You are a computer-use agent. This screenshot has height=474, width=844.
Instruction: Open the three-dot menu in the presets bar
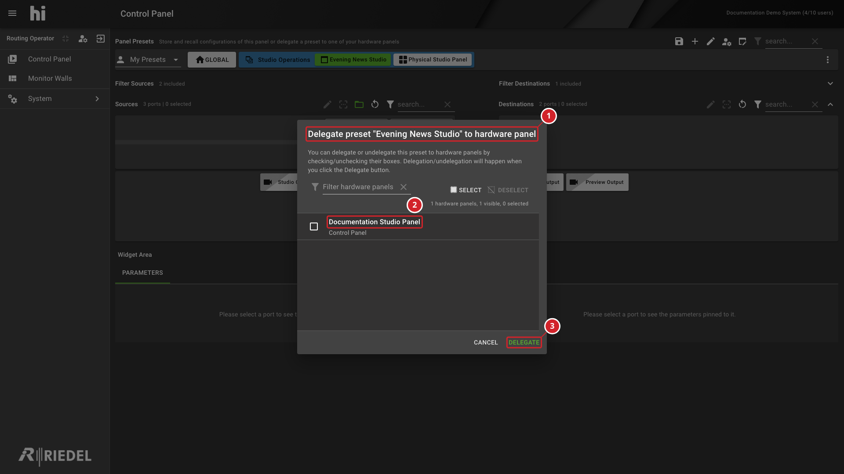point(828,60)
